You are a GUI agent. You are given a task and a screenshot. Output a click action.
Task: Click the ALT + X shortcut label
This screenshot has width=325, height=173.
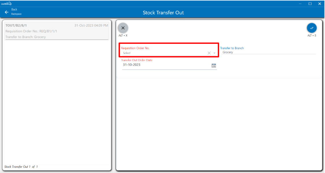click(x=123, y=36)
